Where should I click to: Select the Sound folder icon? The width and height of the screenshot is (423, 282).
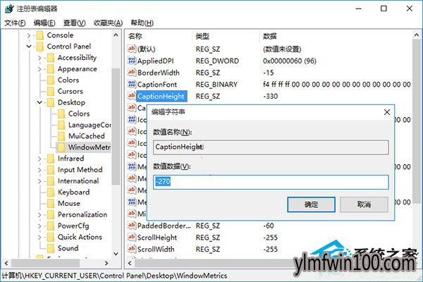coord(50,248)
